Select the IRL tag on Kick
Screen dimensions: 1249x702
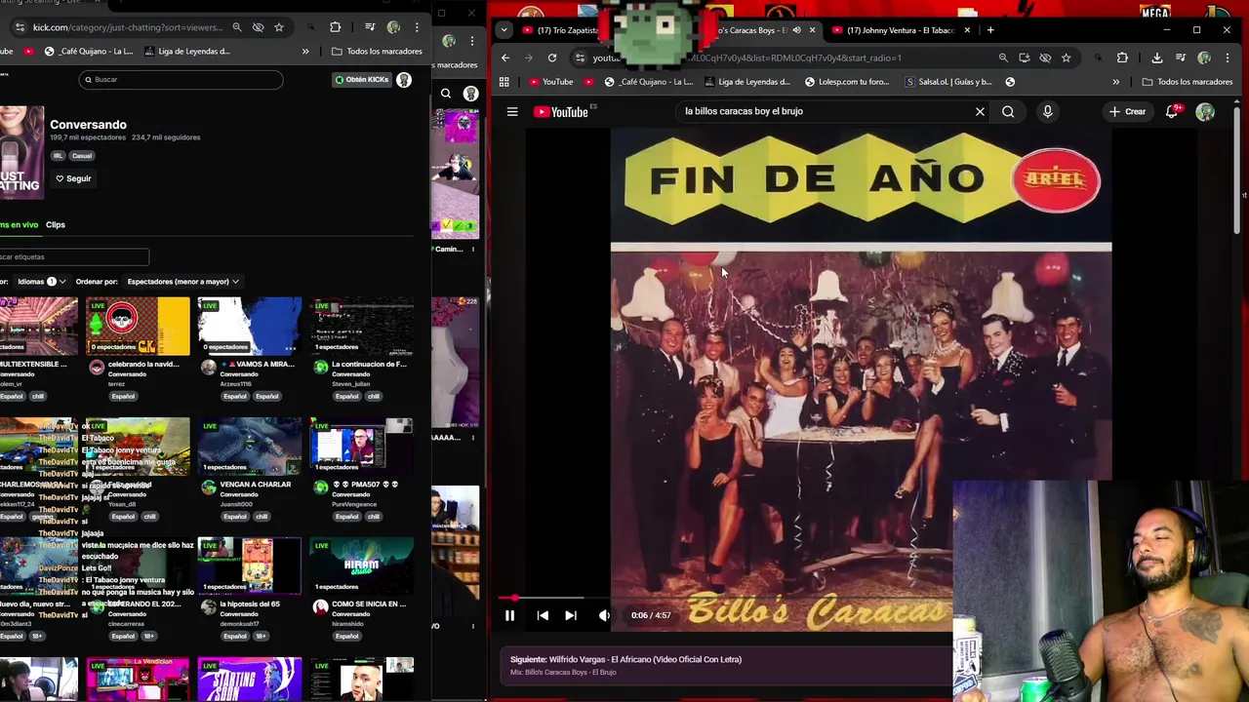(59, 156)
